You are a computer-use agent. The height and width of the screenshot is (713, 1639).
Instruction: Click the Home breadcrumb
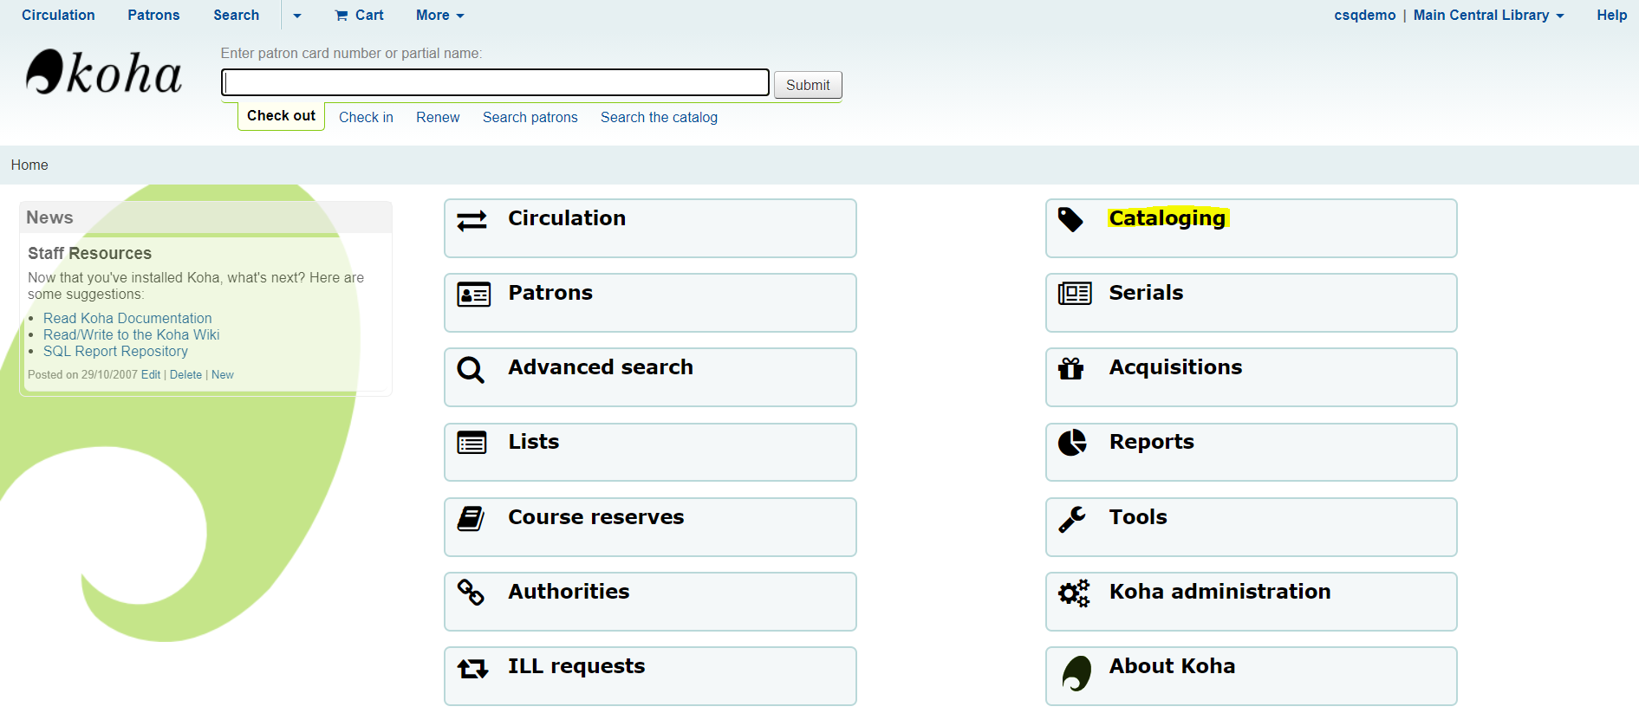point(29,165)
